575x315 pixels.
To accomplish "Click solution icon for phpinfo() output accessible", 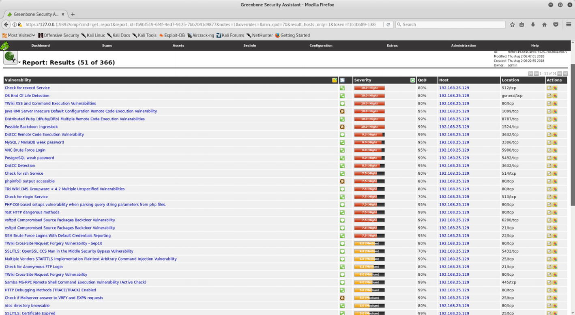I will [342, 181].
